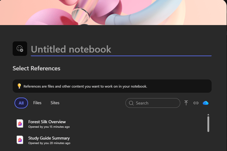The height and width of the screenshot is (151, 227).
Task: Click the magnifier icon in Search
Action: (x=131, y=103)
